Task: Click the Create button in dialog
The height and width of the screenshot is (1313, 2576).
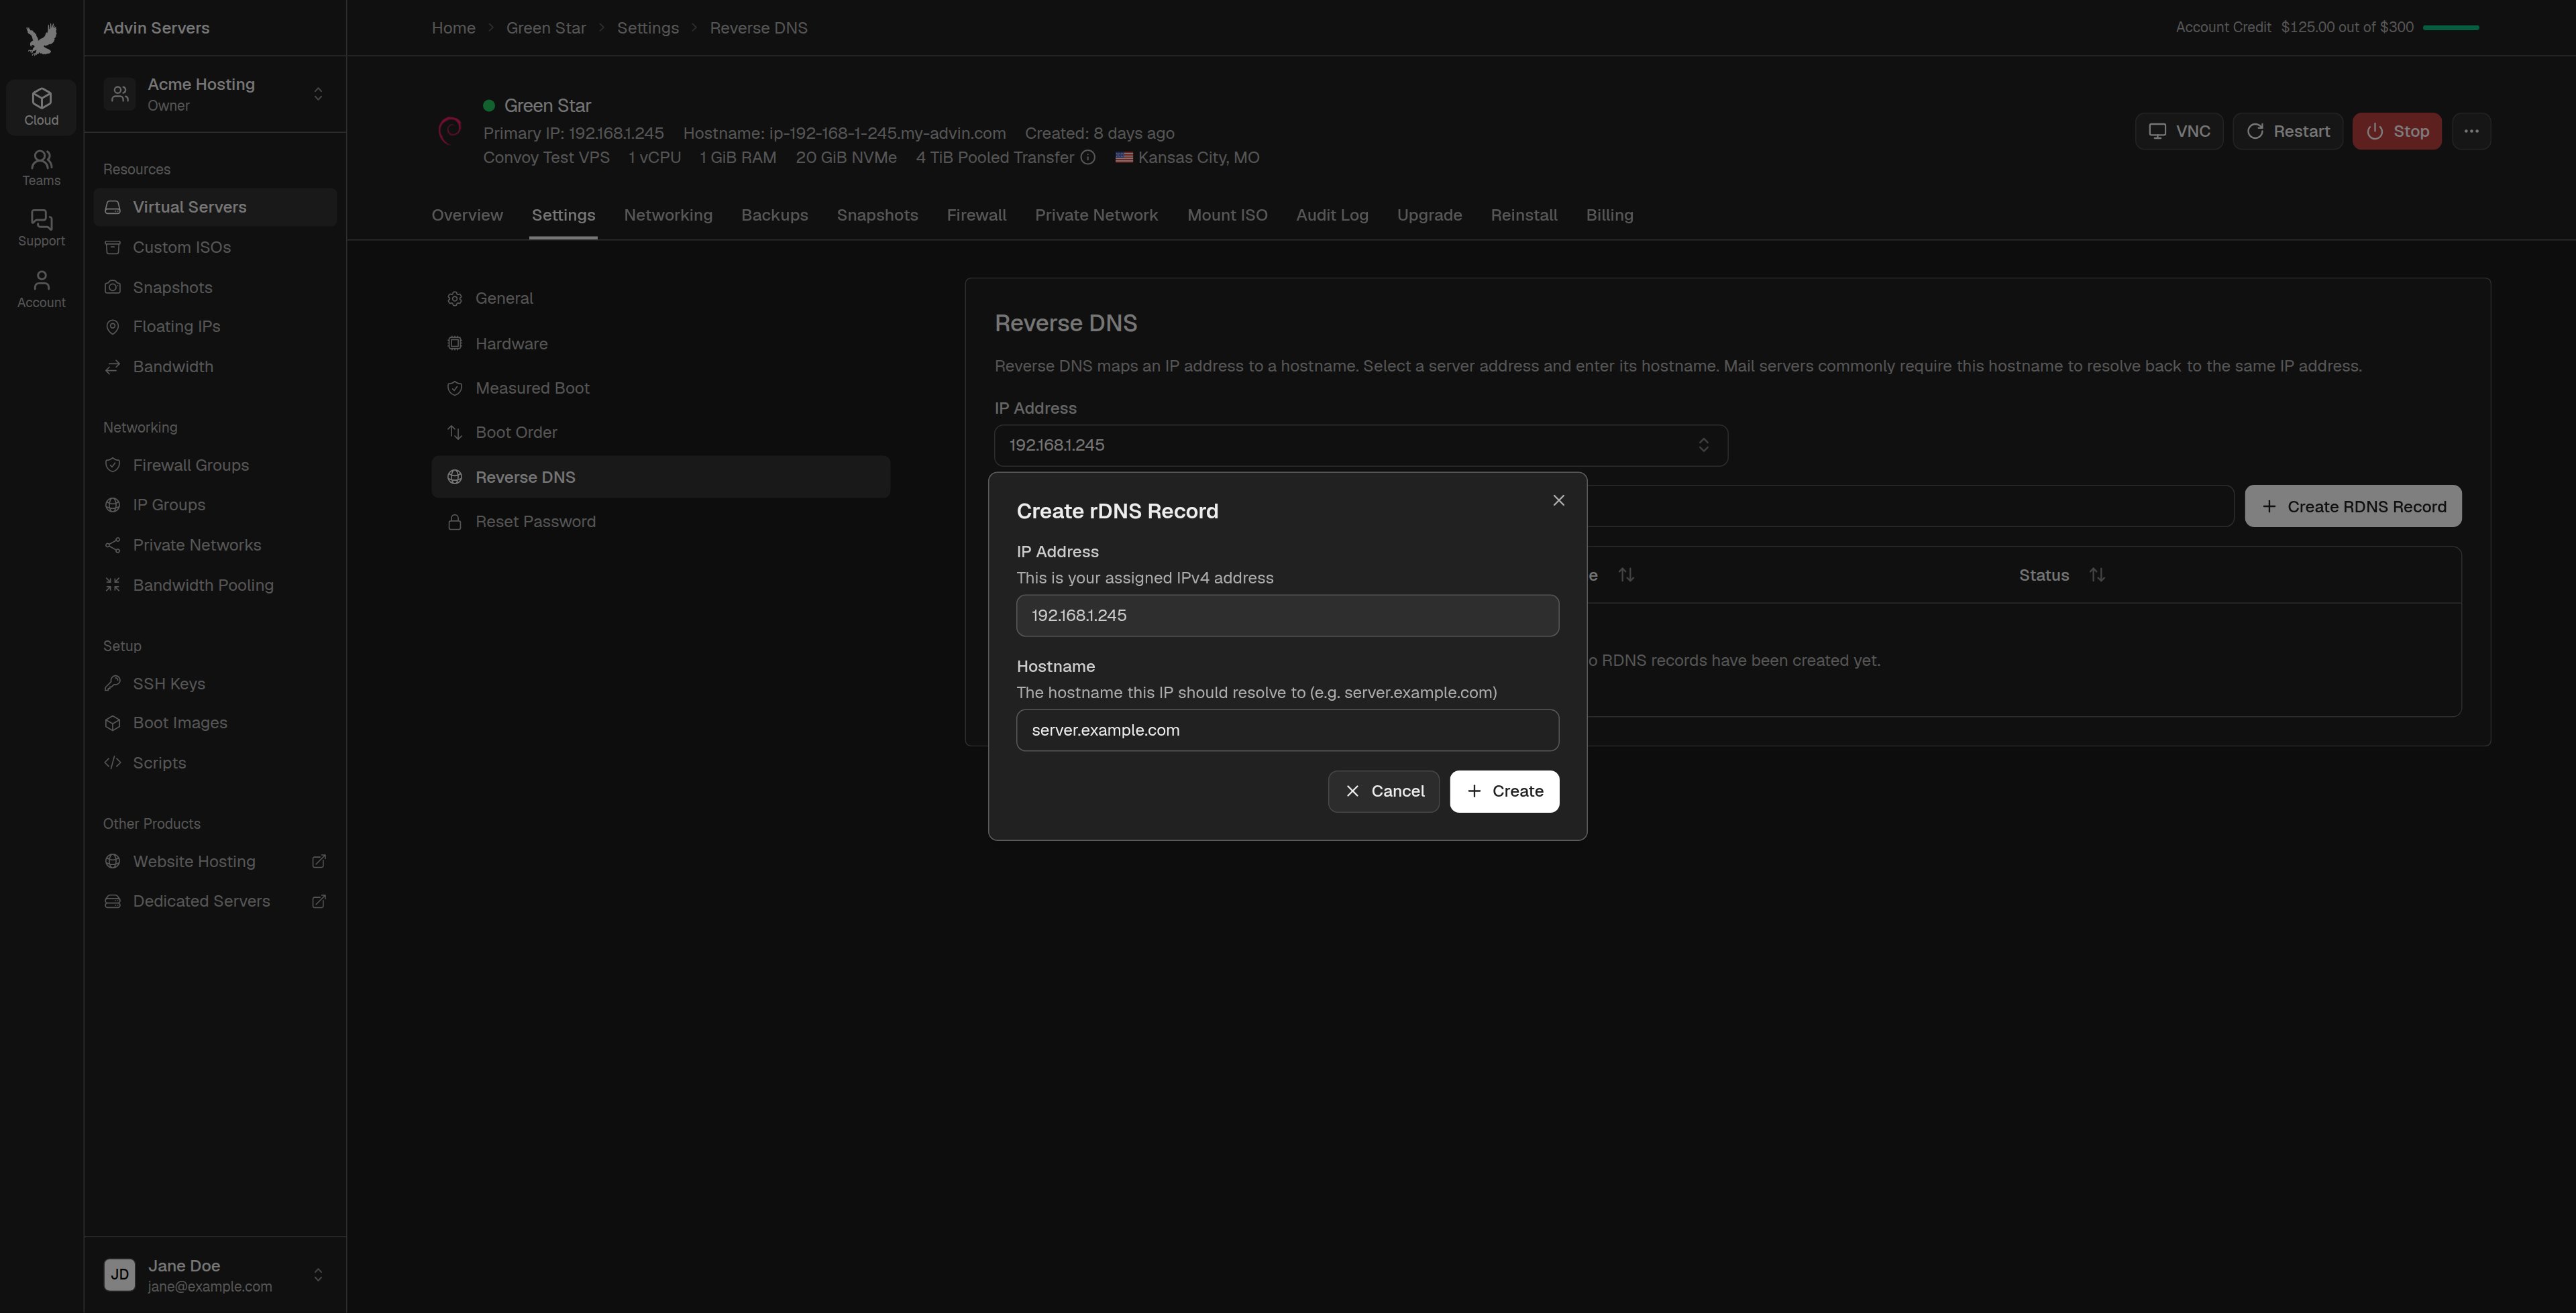Action: [x=1504, y=791]
